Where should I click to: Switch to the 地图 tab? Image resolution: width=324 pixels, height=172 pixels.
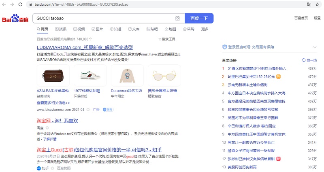click(x=171, y=29)
